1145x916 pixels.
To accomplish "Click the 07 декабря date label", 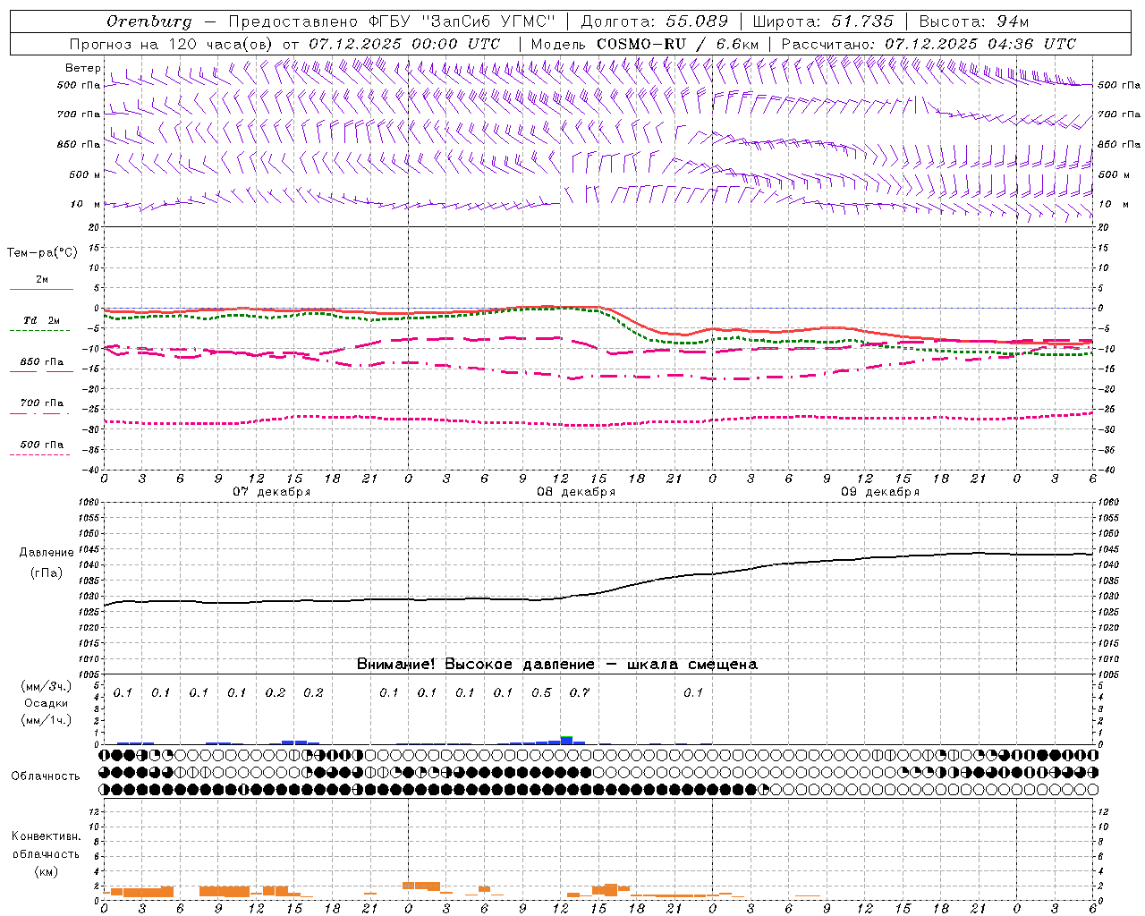I will [272, 492].
